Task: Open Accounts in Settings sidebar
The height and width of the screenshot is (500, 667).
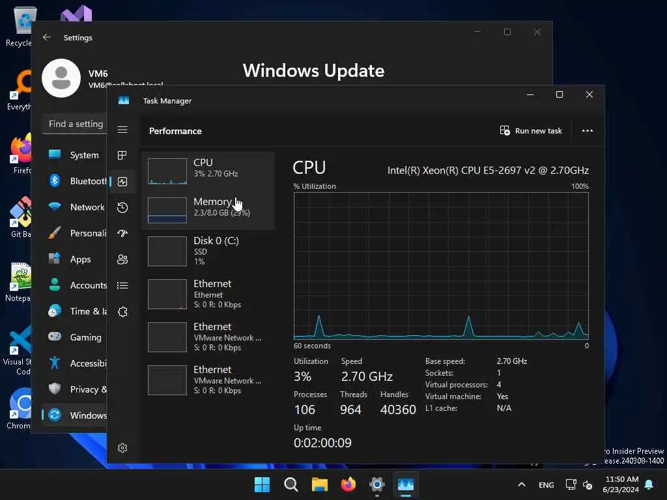Action: coord(74,285)
